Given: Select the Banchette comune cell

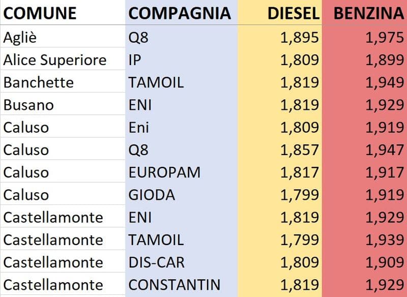Looking at the screenshot, I should click(x=39, y=82).
